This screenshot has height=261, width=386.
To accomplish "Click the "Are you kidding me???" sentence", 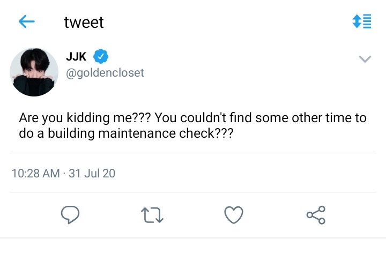I will [x=85, y=118].
